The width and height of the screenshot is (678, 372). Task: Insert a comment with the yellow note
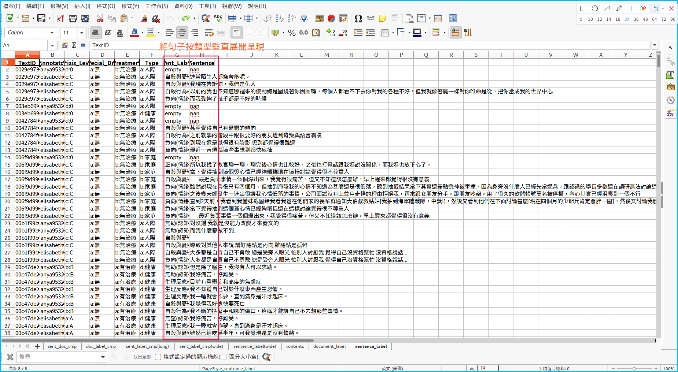pyautogui.click(x=383, y=18)
